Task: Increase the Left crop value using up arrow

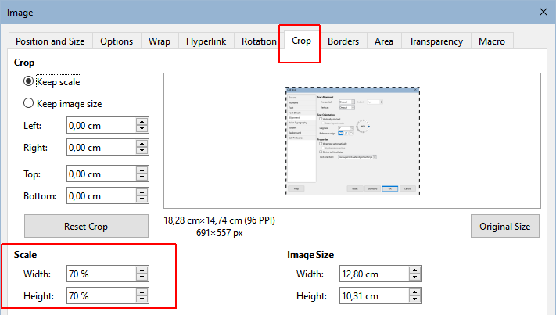Action: point(142,121)
